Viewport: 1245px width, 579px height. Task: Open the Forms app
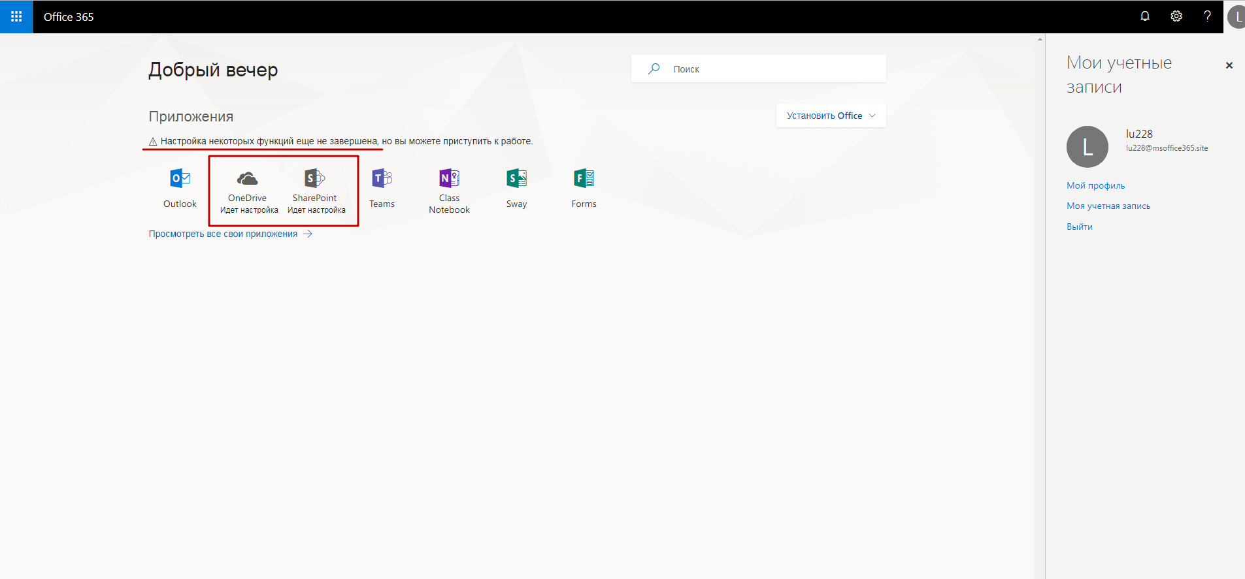click(584, 188)
